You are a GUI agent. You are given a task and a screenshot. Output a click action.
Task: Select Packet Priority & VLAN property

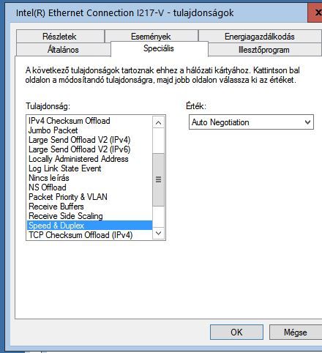89,197
